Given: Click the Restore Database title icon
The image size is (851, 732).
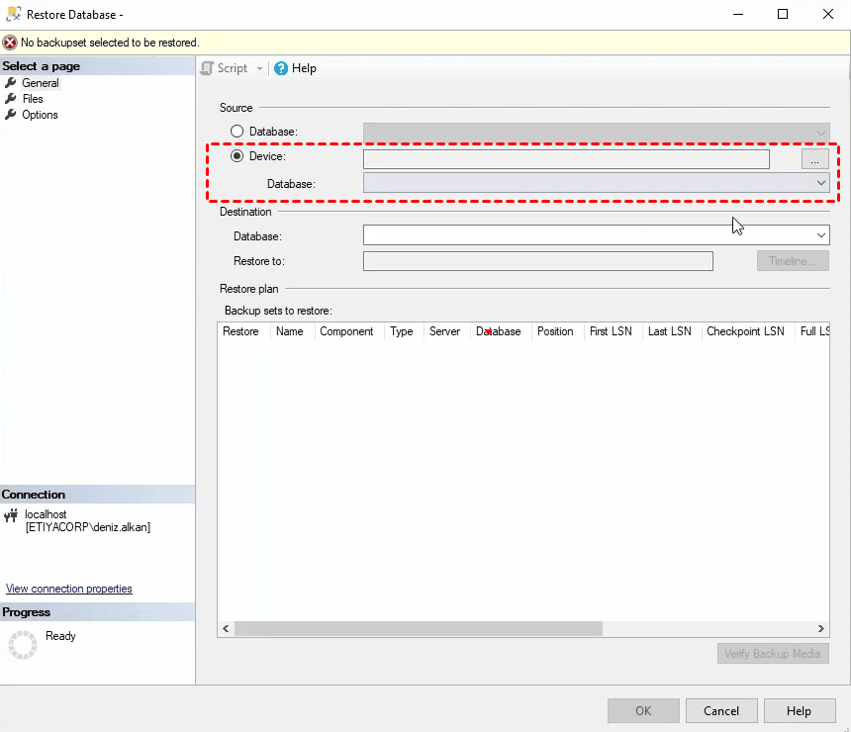Looking at the screenshot, I should [x=14, y=14].
